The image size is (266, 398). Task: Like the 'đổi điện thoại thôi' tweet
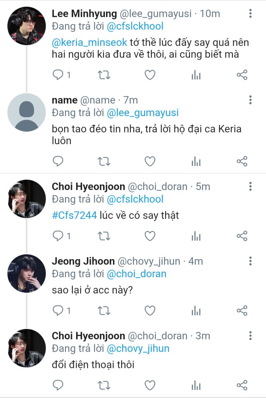coord(150,385)
